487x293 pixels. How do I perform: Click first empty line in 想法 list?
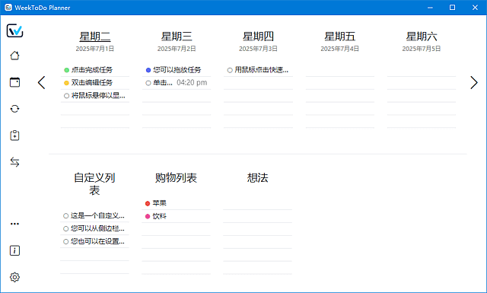(x=257, y=203)
